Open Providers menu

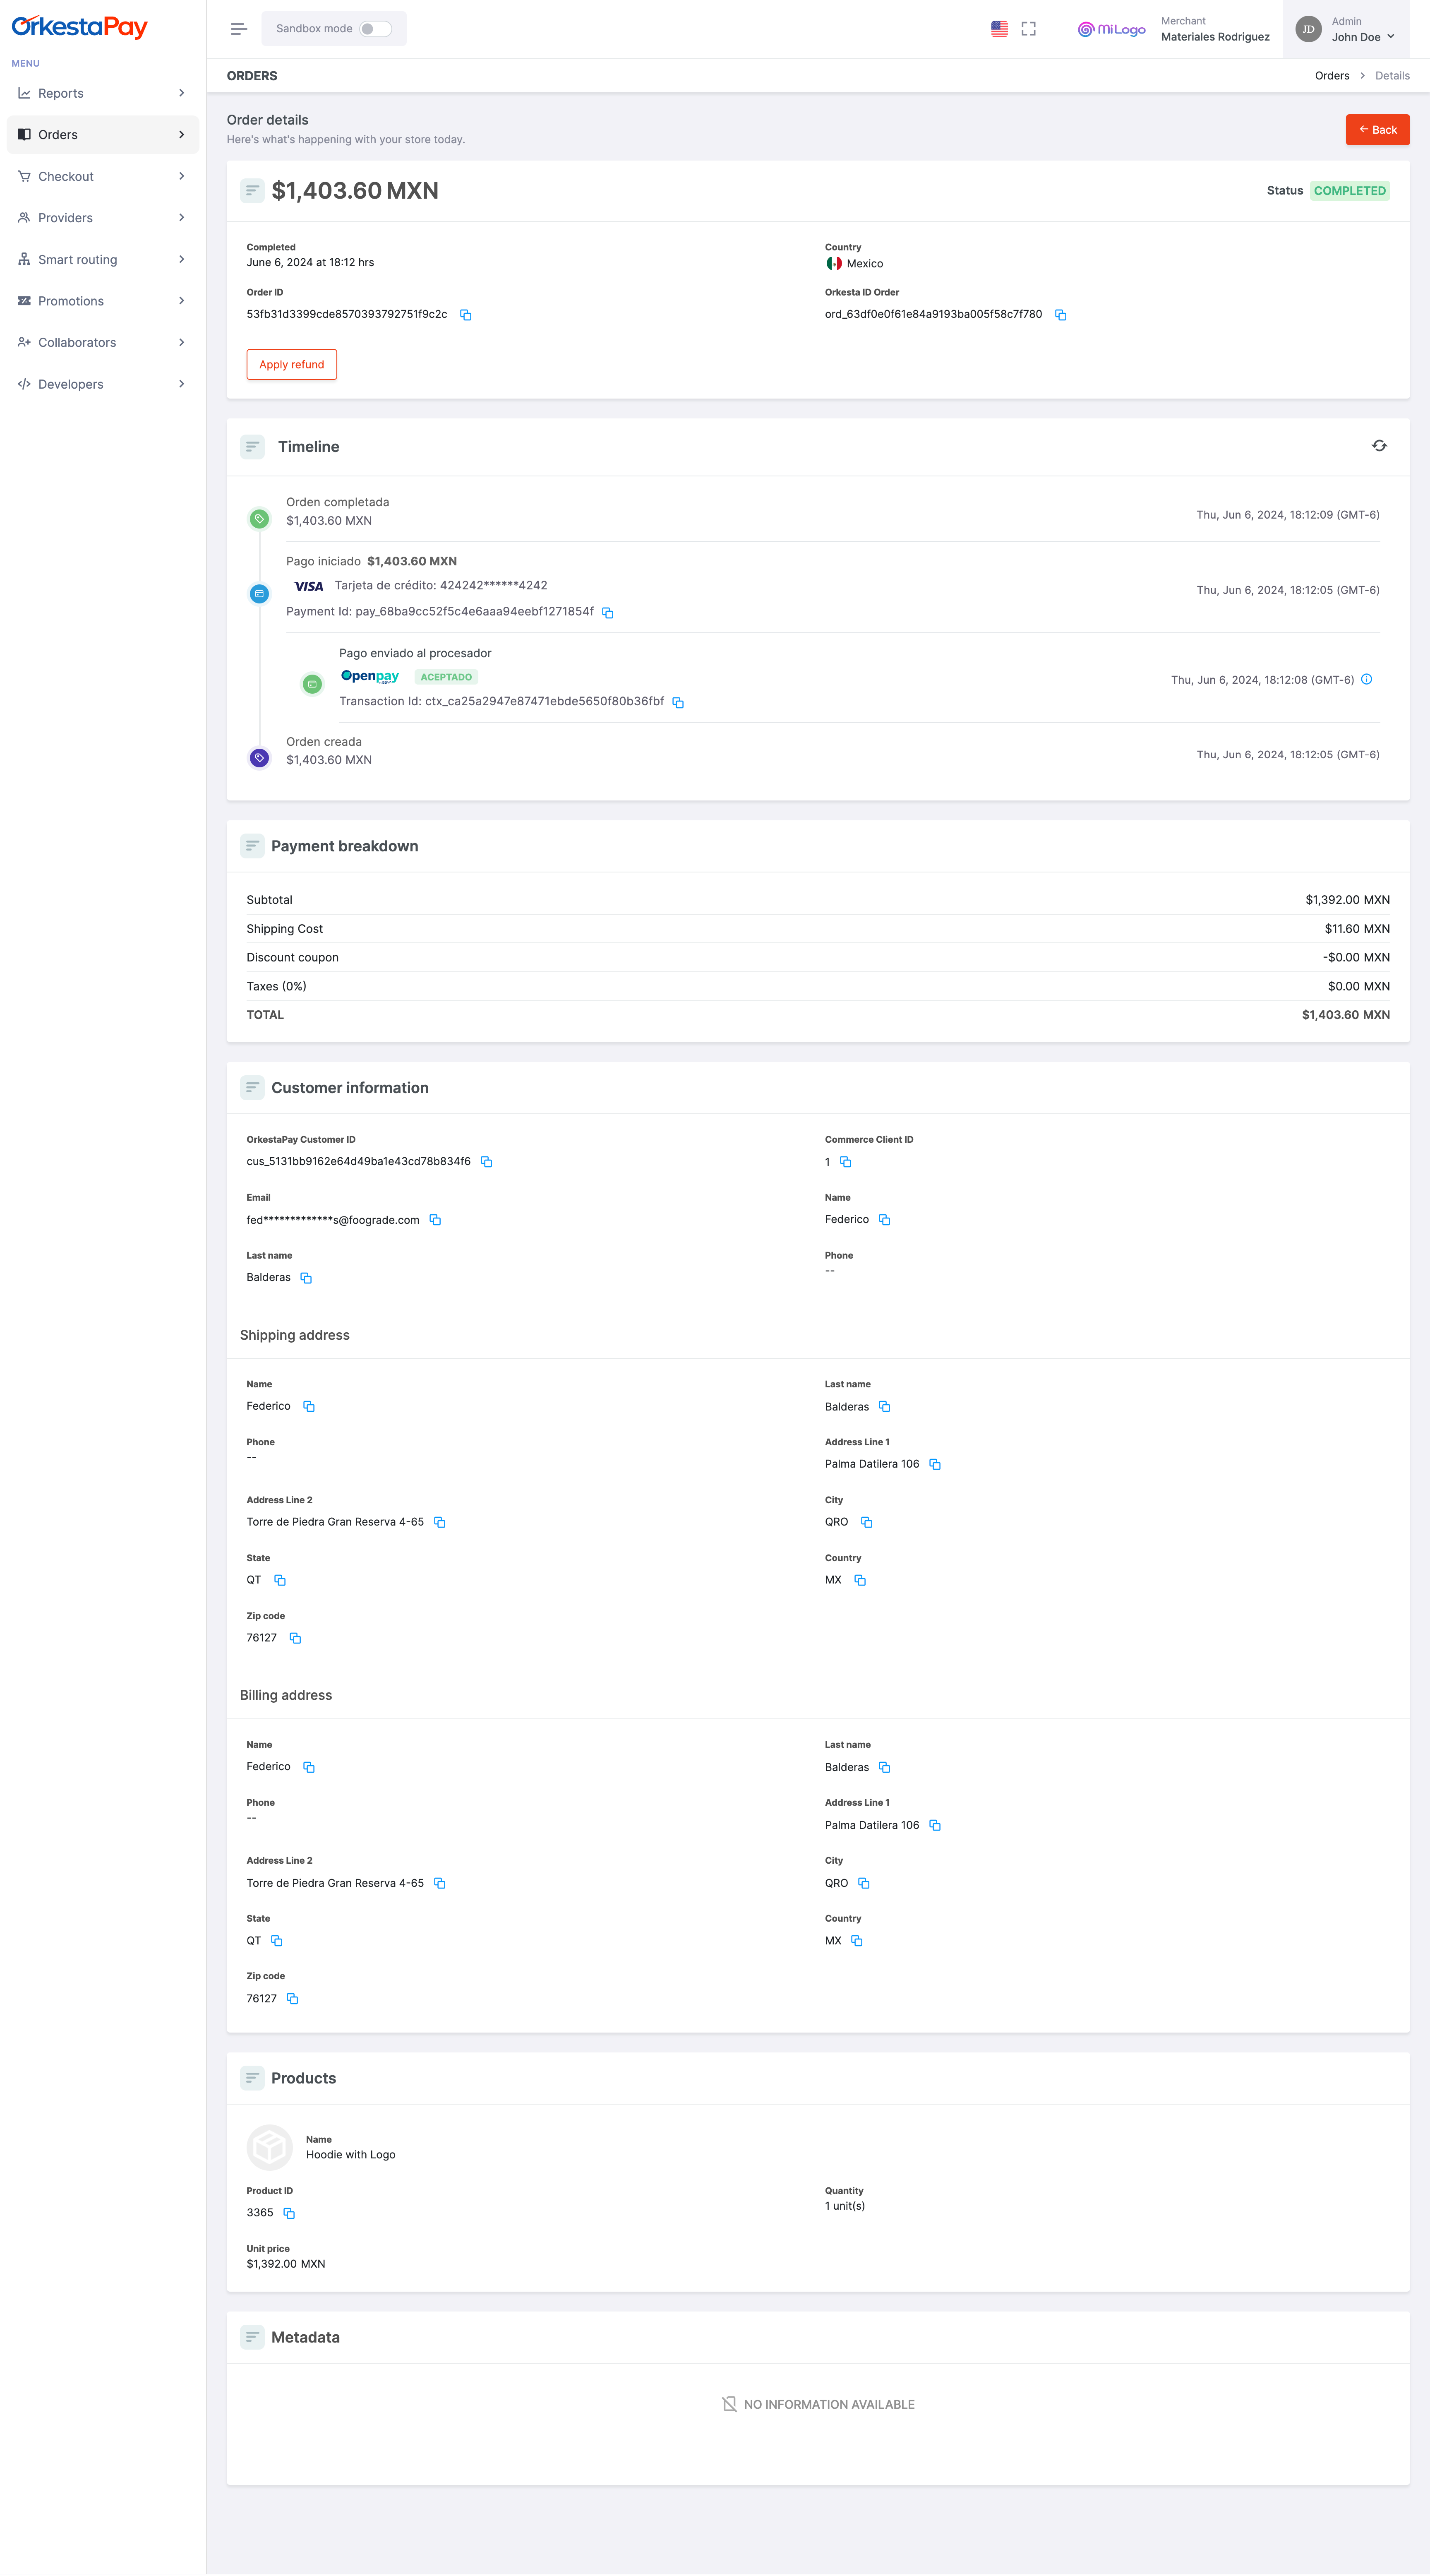[102, 218]
